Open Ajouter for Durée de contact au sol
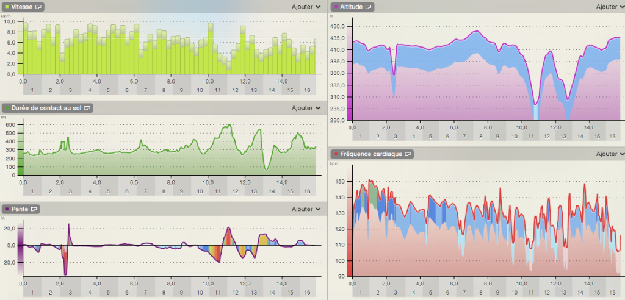Image resolution: width=625 pixels, height=300 pixels. (x=306, y=108)
